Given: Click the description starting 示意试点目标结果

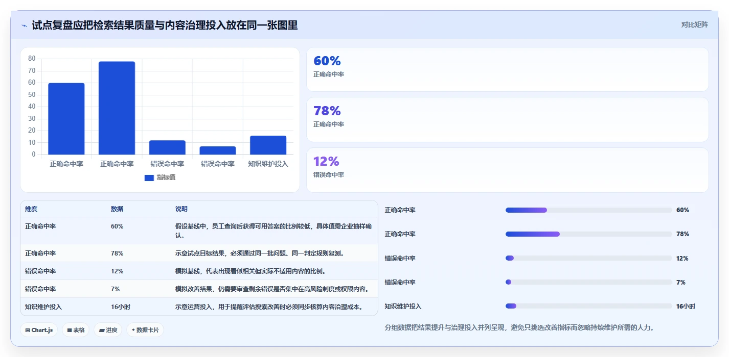Looking at the screenshot, I should [x=259, y=253].
